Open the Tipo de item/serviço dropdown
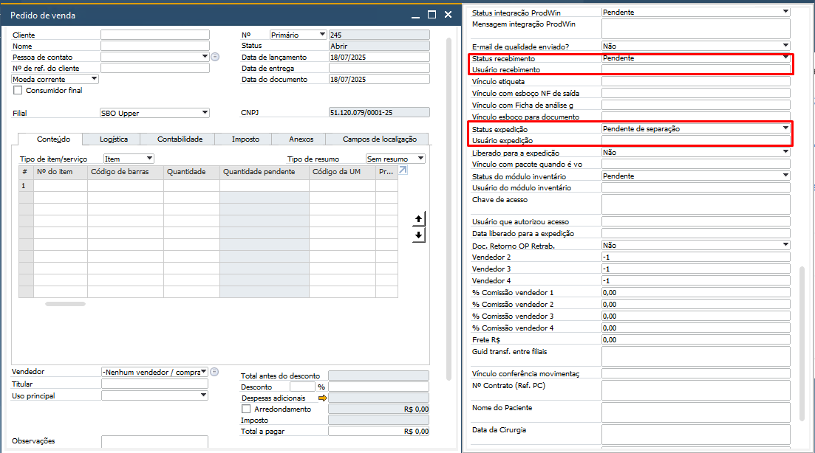Image resolution: width=815 pixels, height=453 pixels. 150,159
